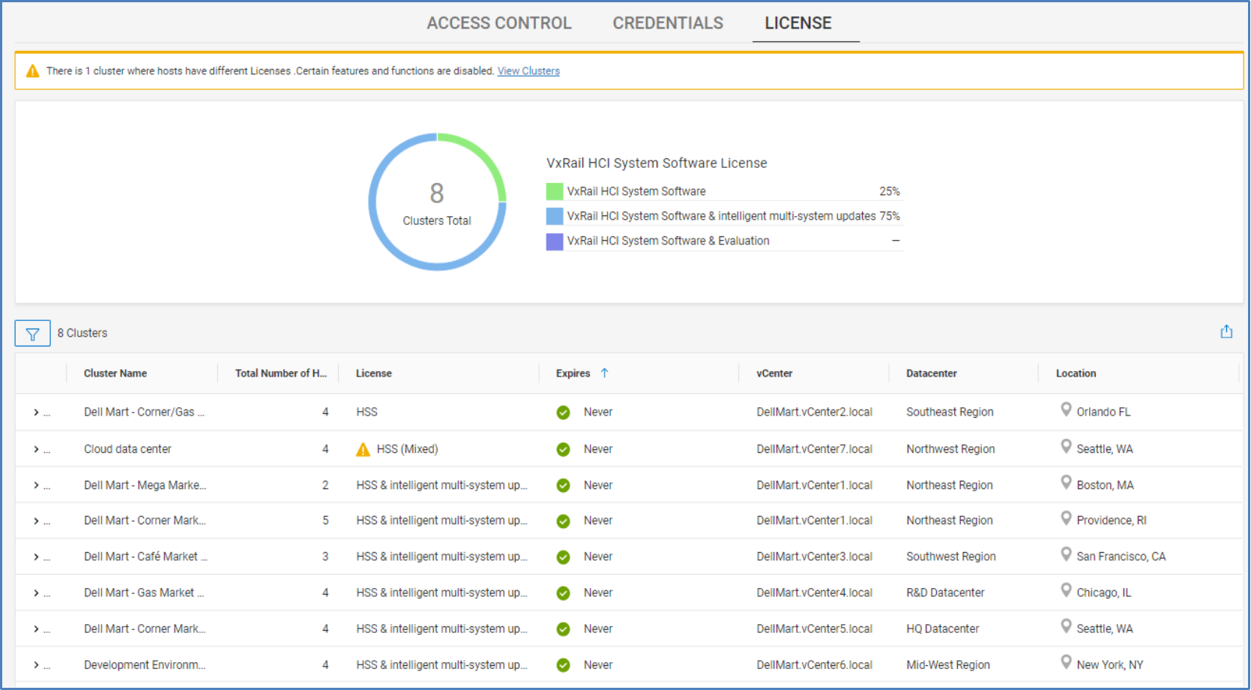This screenshot has width=1251, height=690.
Task: Expand the Cloud data center row
Action: coord(36,449)
